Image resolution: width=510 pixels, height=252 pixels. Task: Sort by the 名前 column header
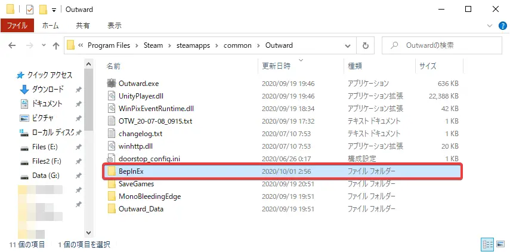pyautogui.click(x=113, y=66)
